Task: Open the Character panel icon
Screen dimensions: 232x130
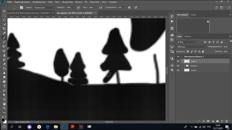Action: click(172, 65)
